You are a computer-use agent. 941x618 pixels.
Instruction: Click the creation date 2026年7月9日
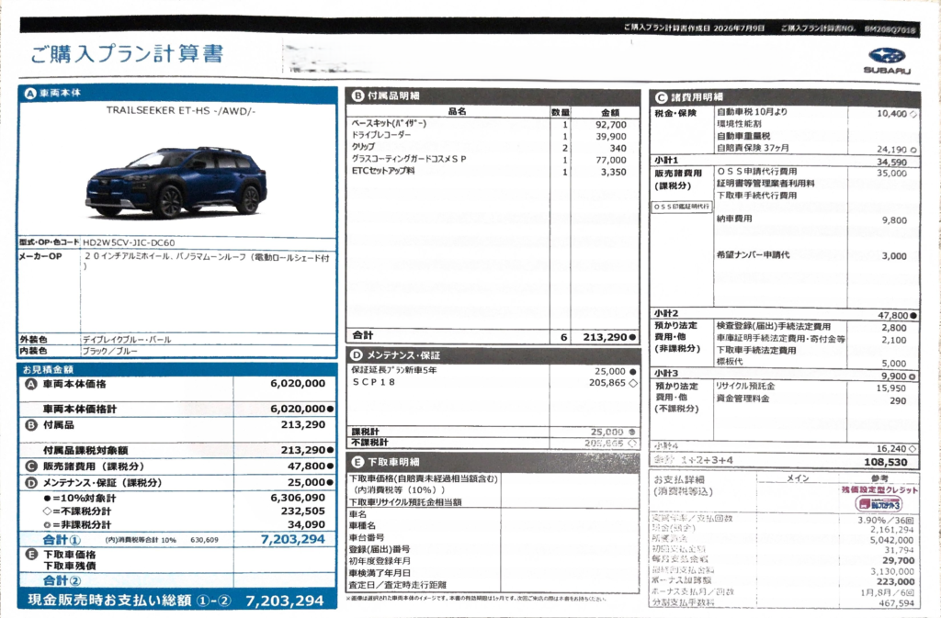740,28
